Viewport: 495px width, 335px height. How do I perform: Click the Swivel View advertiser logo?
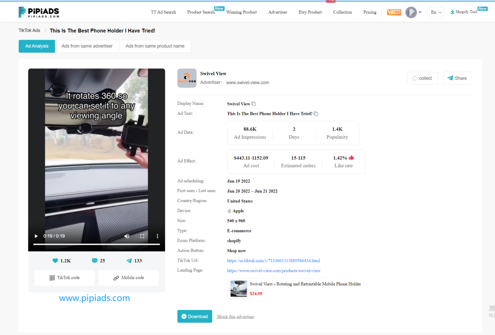[187, 78]
